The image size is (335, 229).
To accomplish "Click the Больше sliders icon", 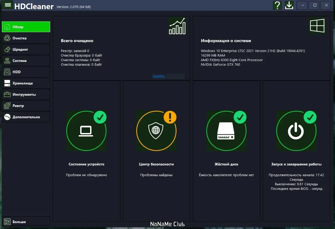I will coord(7,222).
